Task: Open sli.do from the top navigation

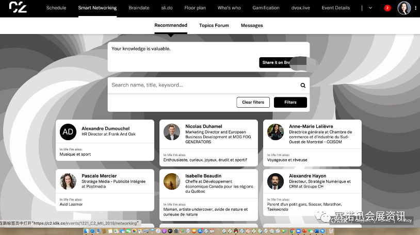Action: (x=167, y=8)
